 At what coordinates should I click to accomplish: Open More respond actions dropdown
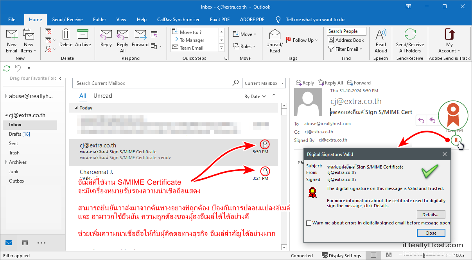(156, 46)
